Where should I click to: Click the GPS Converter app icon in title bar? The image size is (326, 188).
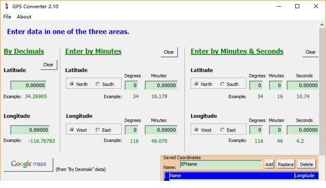(x=7, y=6)
